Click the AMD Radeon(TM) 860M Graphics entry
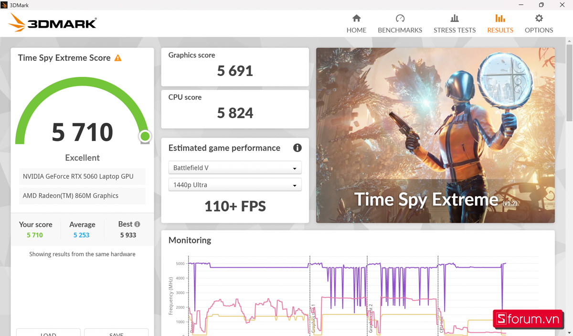Screen dimensions: 573x336 click(82, 195)
